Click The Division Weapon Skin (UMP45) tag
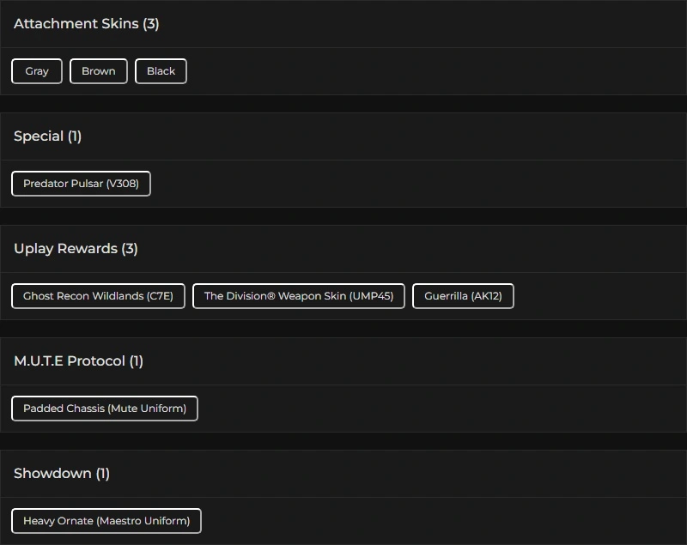 point(299,296)
